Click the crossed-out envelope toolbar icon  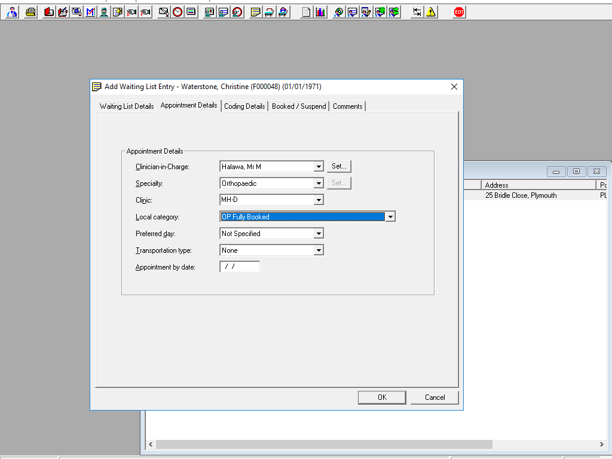164,12
